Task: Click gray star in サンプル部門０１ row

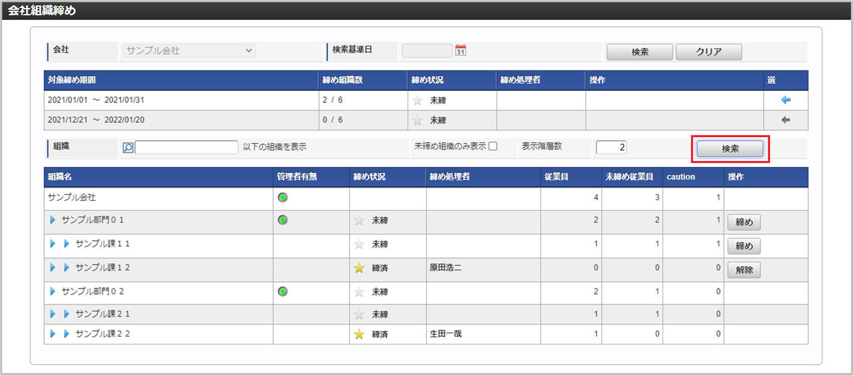Action: [x=360, y=220]
